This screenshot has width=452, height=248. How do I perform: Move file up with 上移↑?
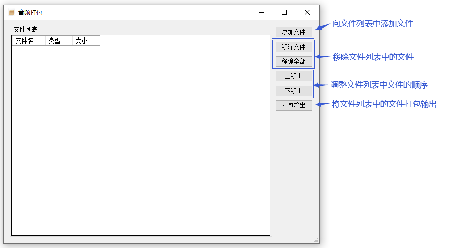[294, 76]
